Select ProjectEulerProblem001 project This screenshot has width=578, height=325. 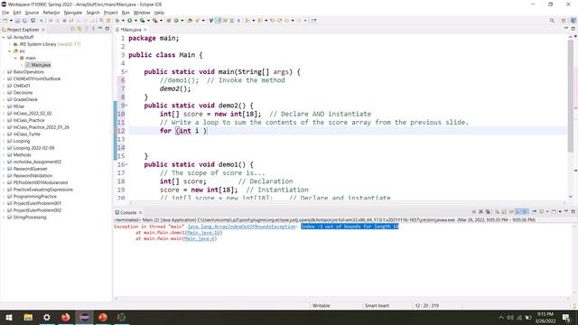click(37, 203)
